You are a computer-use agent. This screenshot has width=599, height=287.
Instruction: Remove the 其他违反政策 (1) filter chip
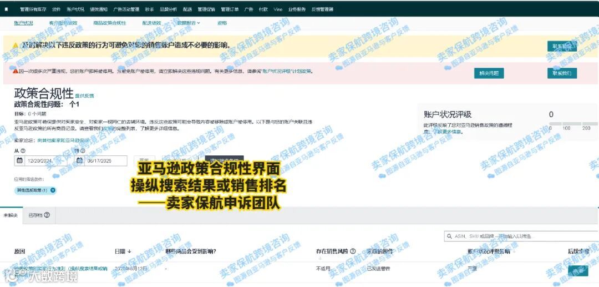click(x=53, y=190)
